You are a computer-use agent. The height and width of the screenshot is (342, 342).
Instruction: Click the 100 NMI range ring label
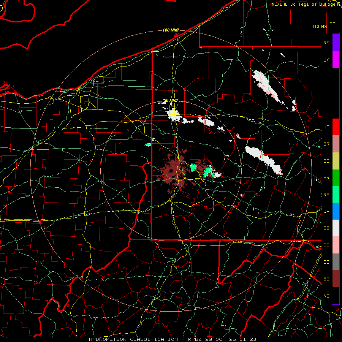(171, 30)
